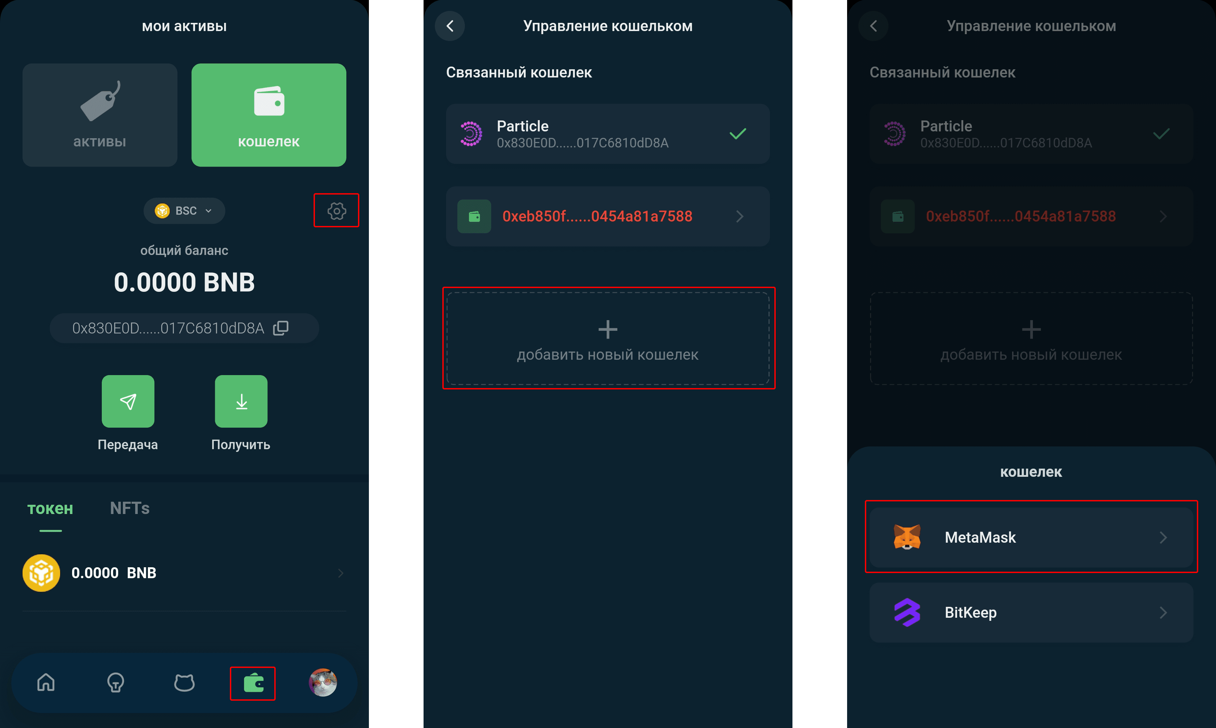Viewport: 1216px width, 728px height.
Task: Click wallet icon on кошелек card
Action: (269, 101)
